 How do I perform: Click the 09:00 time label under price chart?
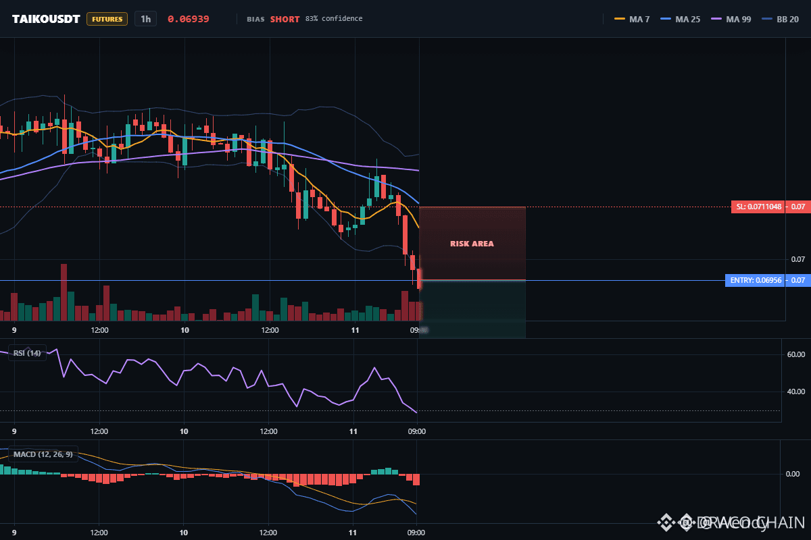pos(419,330)
